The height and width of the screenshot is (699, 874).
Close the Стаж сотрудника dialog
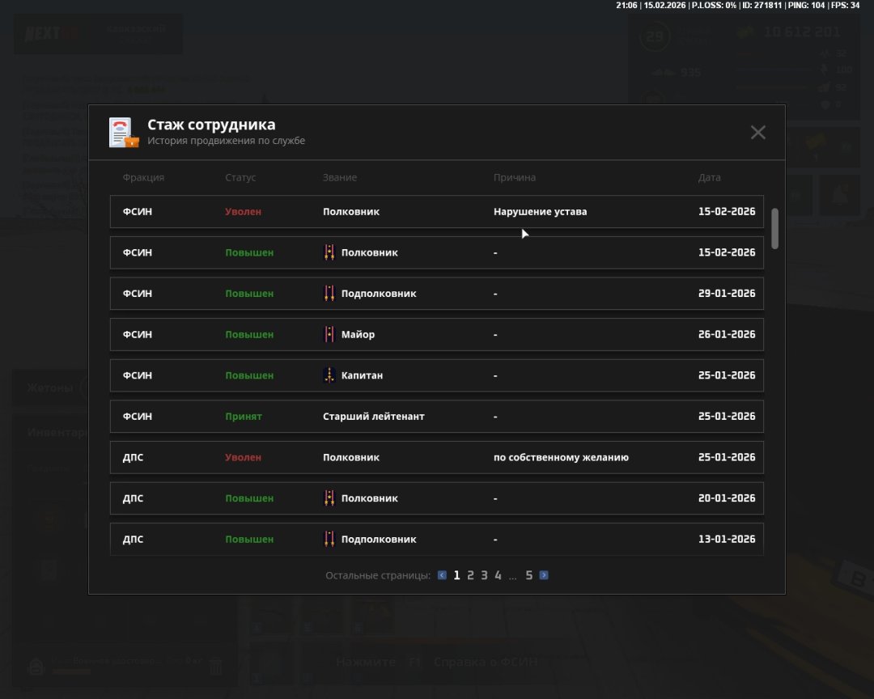click(x=757, y=133)
